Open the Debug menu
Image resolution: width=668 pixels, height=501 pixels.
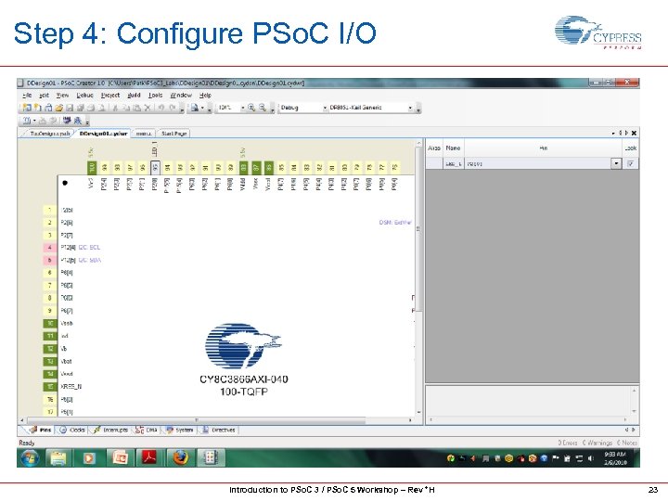click(x=84, y=95)
